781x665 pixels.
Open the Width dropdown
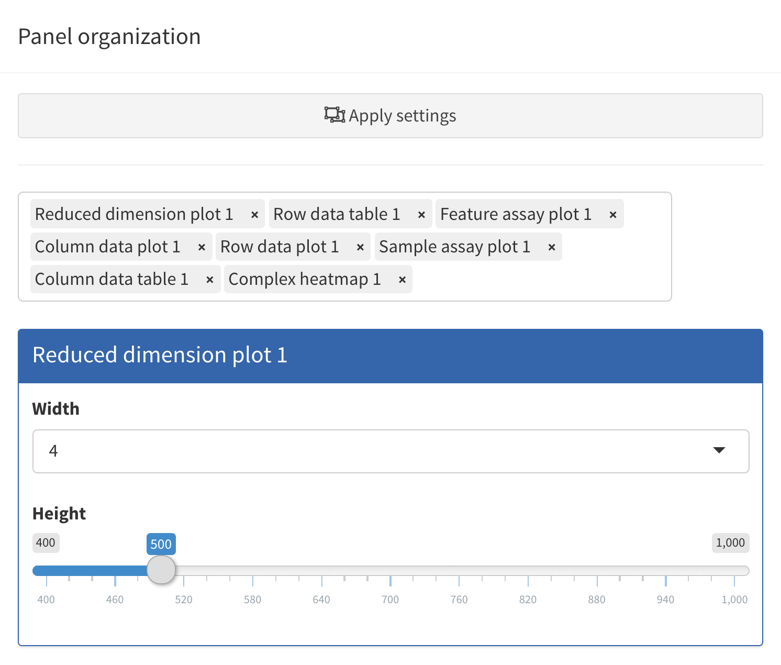[390, 451]
